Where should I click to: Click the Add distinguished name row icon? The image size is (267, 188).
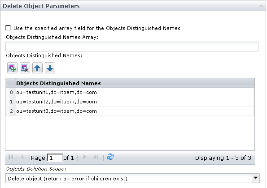coord(12,68)
